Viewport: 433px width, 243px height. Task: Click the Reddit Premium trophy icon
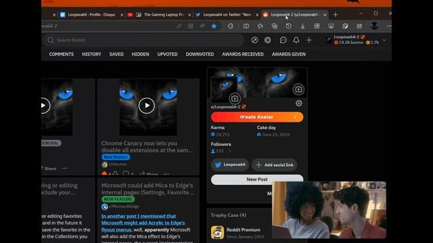[218, 232]
